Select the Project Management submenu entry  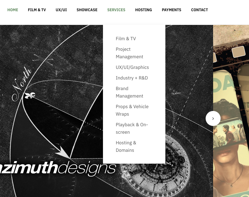[129, 53]
